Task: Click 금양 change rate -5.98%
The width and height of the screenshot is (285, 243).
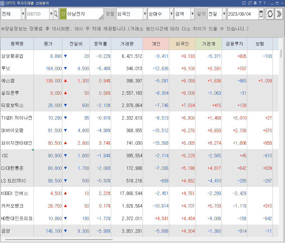Action: coord(103,231)
